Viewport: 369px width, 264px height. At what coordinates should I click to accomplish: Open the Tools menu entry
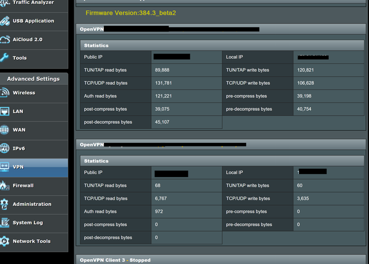pos(20,58)
